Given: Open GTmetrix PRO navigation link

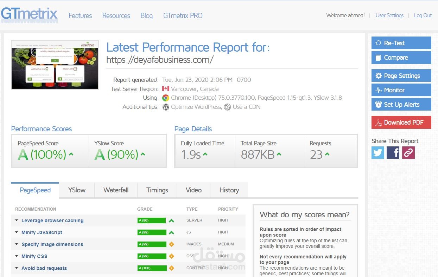Looking at the screenshot, I should (183, 15).
